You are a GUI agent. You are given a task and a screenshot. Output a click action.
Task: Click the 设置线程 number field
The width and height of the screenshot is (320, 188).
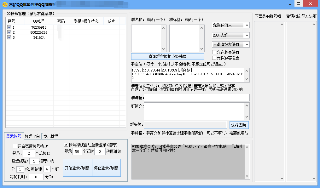[34, 161]
